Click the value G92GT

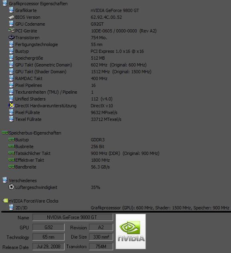pos(97,24)
